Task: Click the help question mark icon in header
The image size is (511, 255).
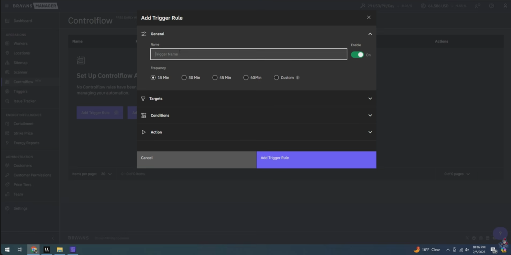Action: (x=491, y=6)
